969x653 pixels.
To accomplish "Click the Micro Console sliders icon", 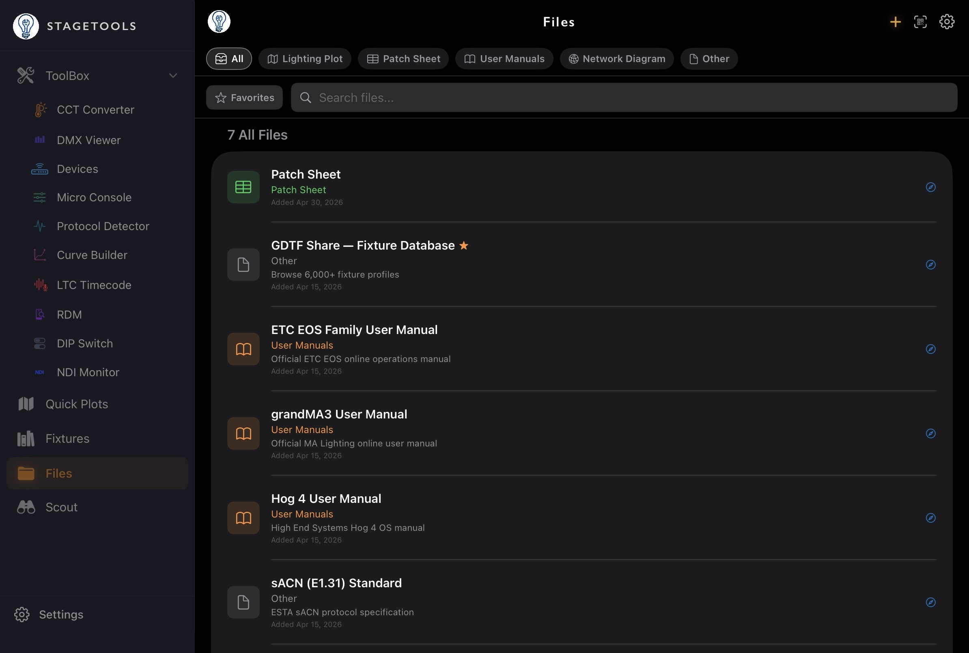I will tap(39, 197).
